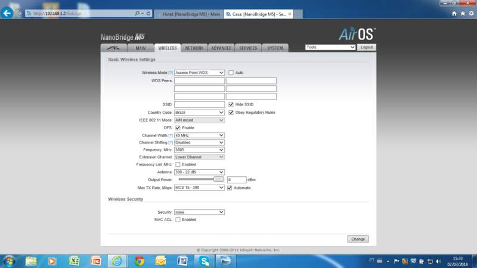Enable the Frequency List checkbox
The width and height of the screenshot is (477, 268).
(x=178, y=164)
